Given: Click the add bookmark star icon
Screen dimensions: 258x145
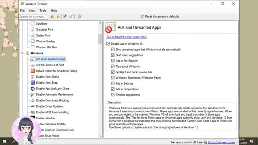Looking at the screenshot, I should point(52,17).
